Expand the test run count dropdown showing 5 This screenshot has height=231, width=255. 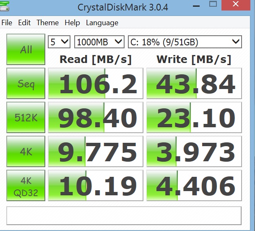(59, 42)
